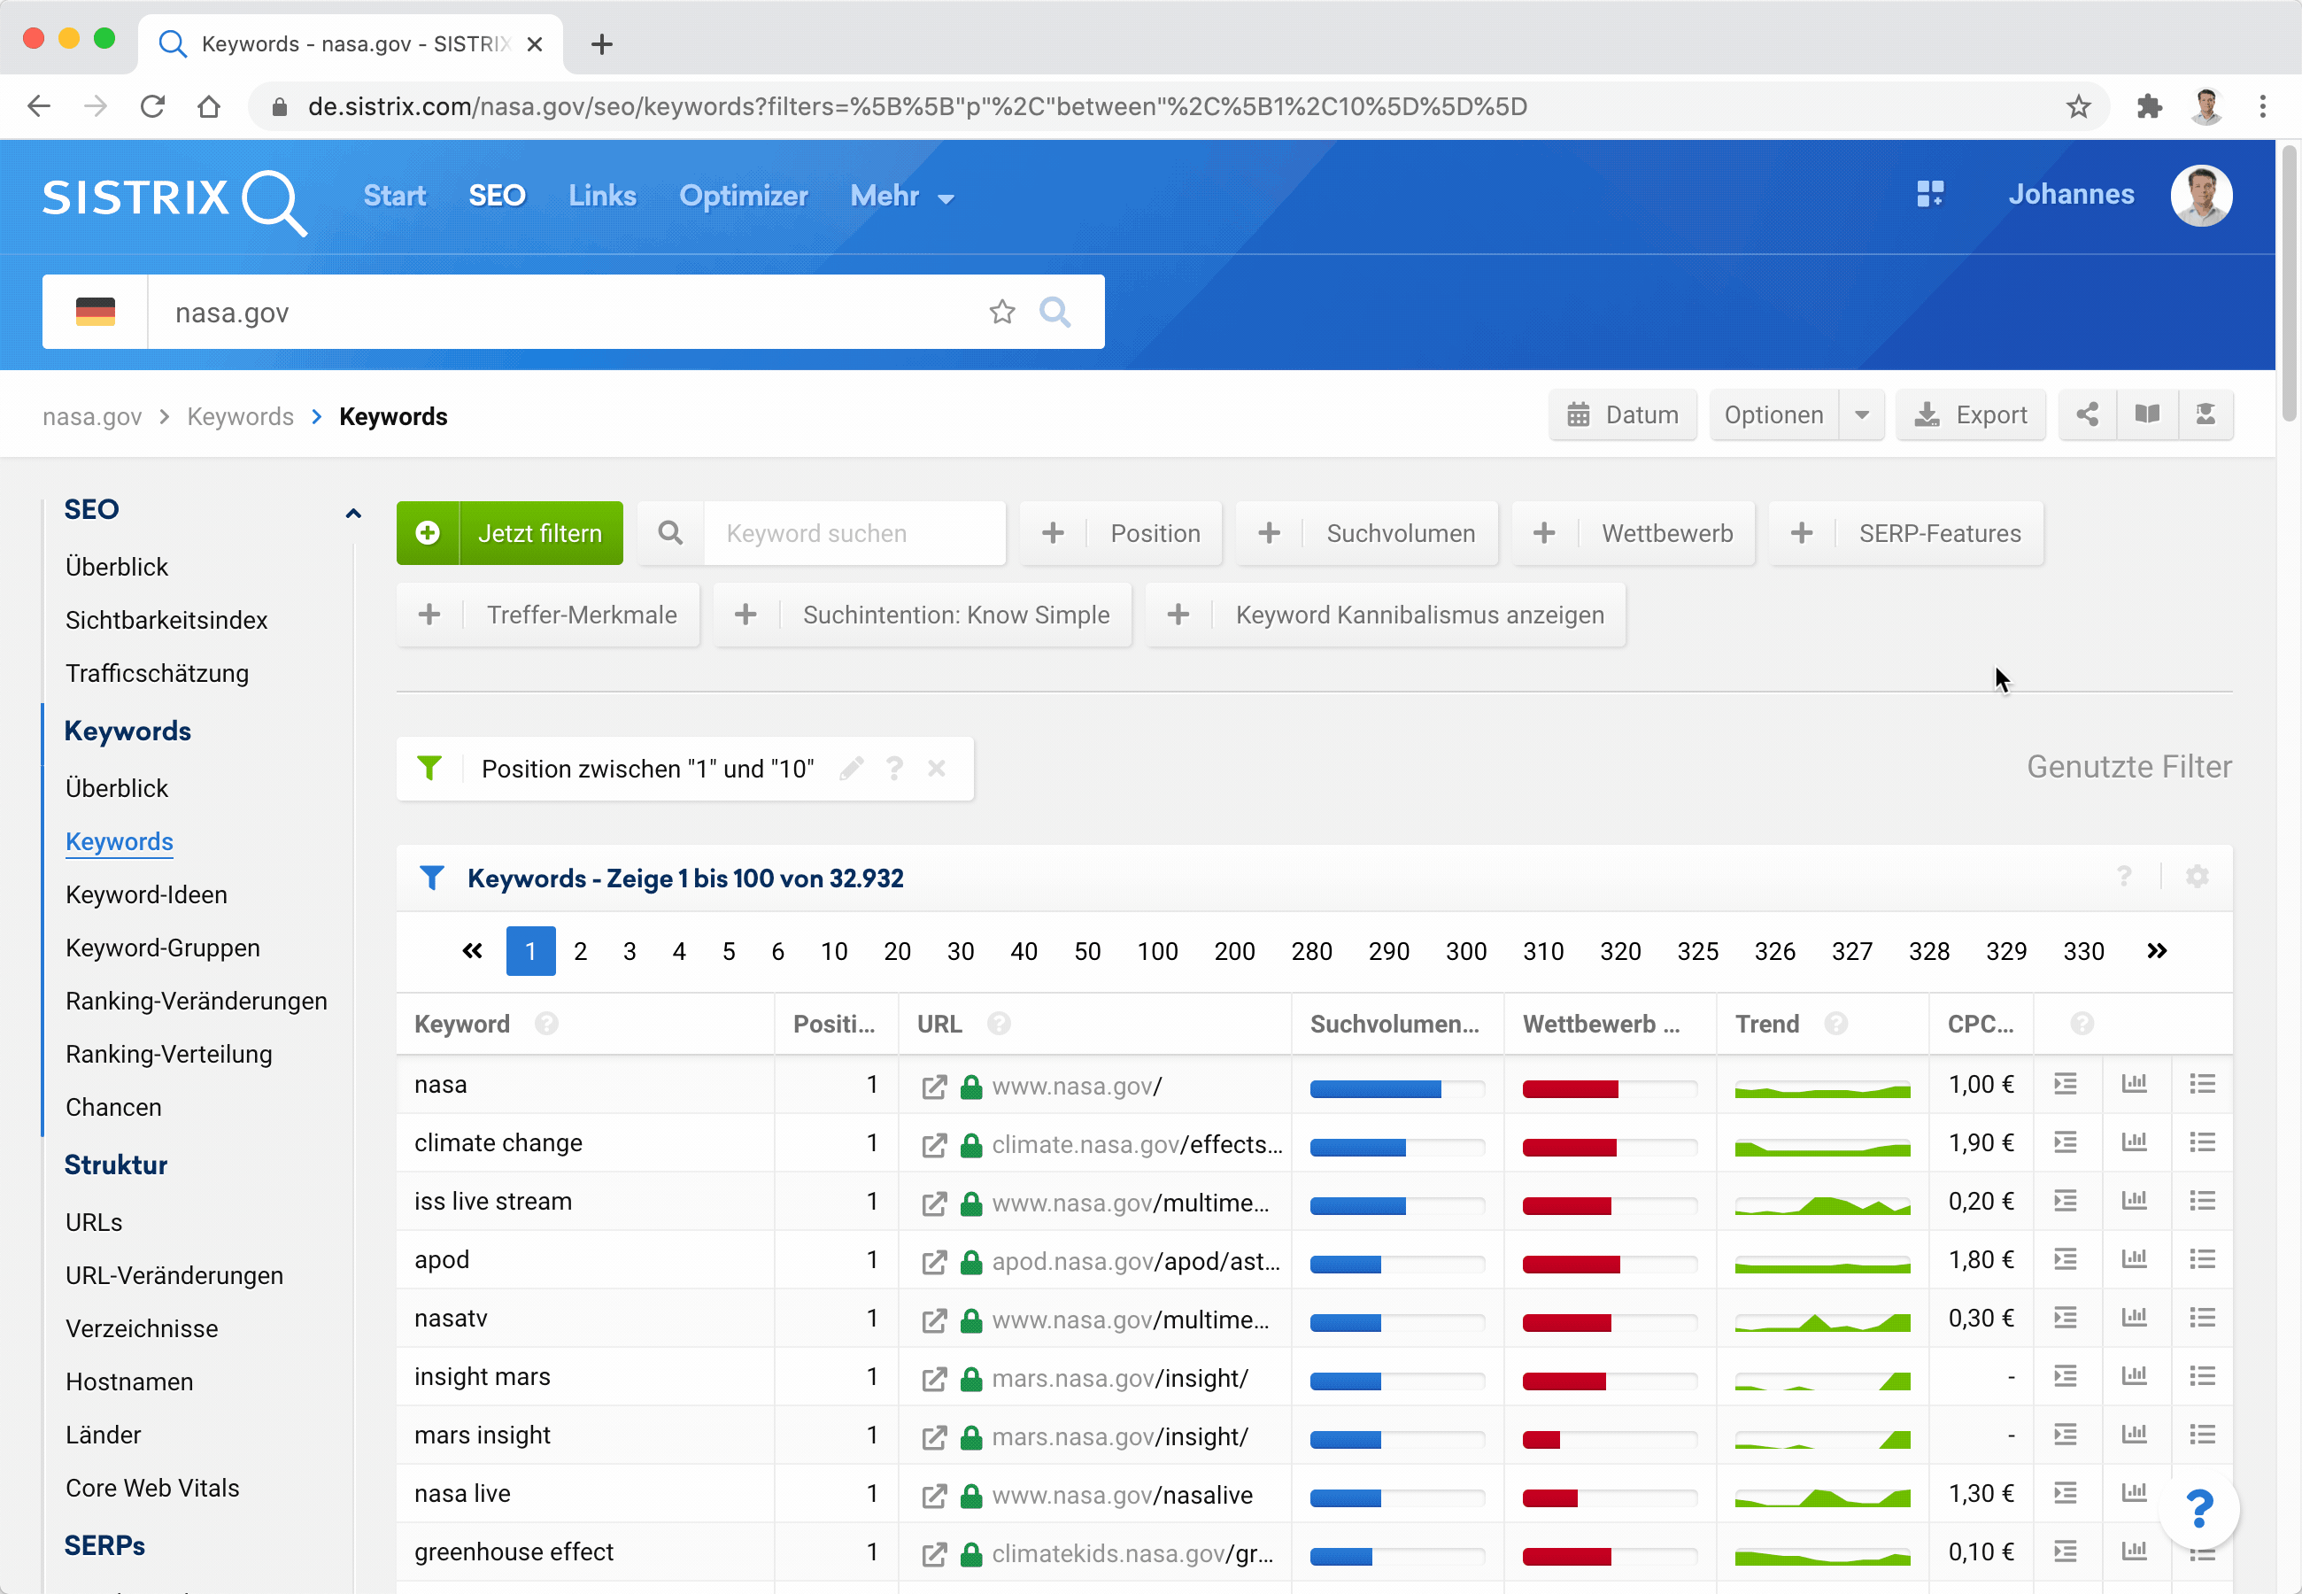This screenshot has height=1594, width=2302.
Task: Star nasa.gov in the search bar
Action: pyautogui.click(x=1001, y=313)
